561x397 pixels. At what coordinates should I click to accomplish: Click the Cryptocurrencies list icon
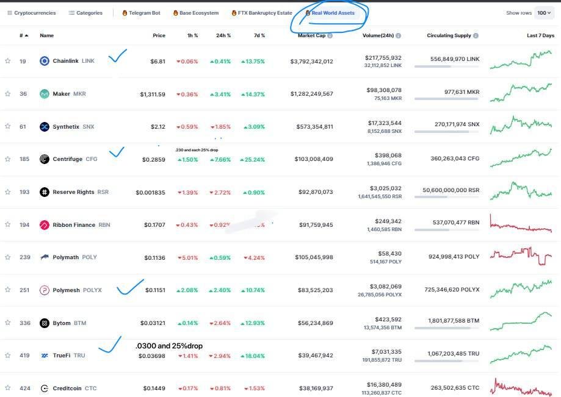coord(10,13)
